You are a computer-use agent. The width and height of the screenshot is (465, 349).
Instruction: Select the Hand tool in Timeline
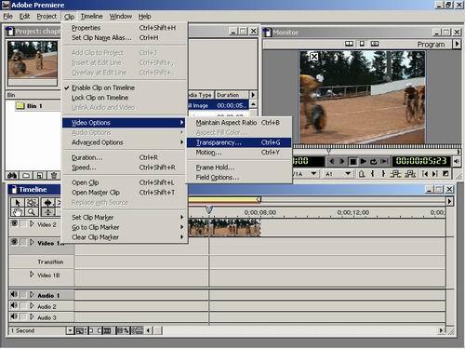click(x=18, y=212)
